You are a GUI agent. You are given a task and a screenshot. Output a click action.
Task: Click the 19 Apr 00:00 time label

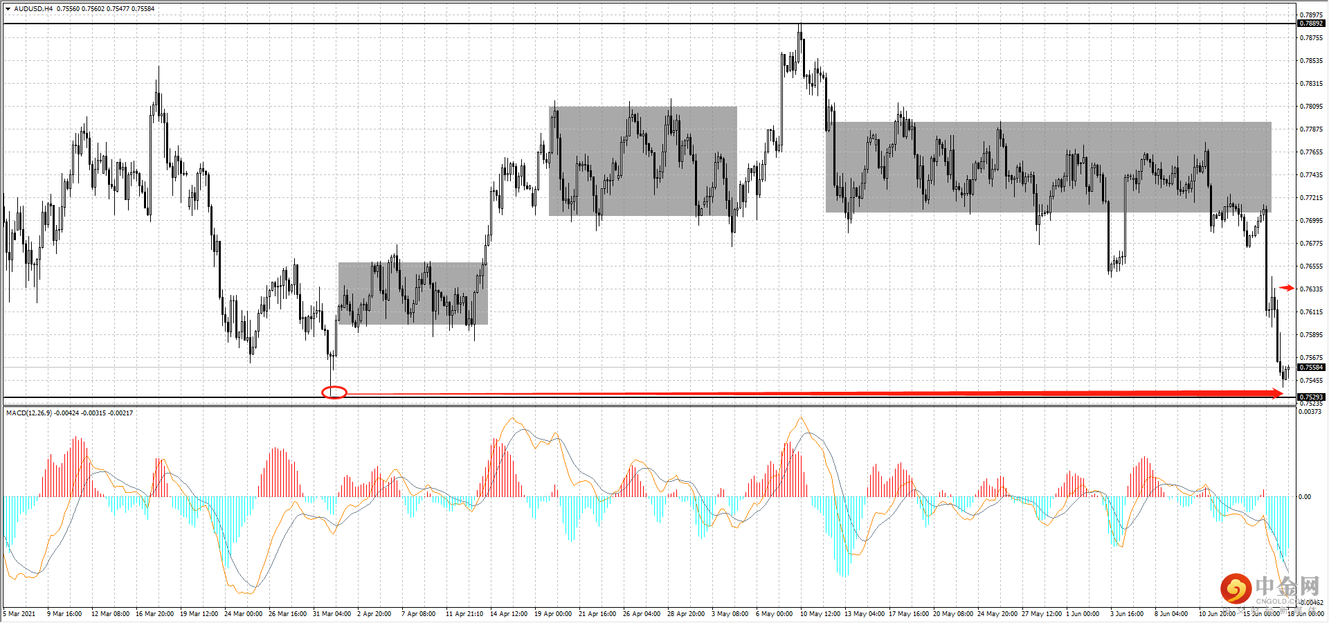[553, 614]
